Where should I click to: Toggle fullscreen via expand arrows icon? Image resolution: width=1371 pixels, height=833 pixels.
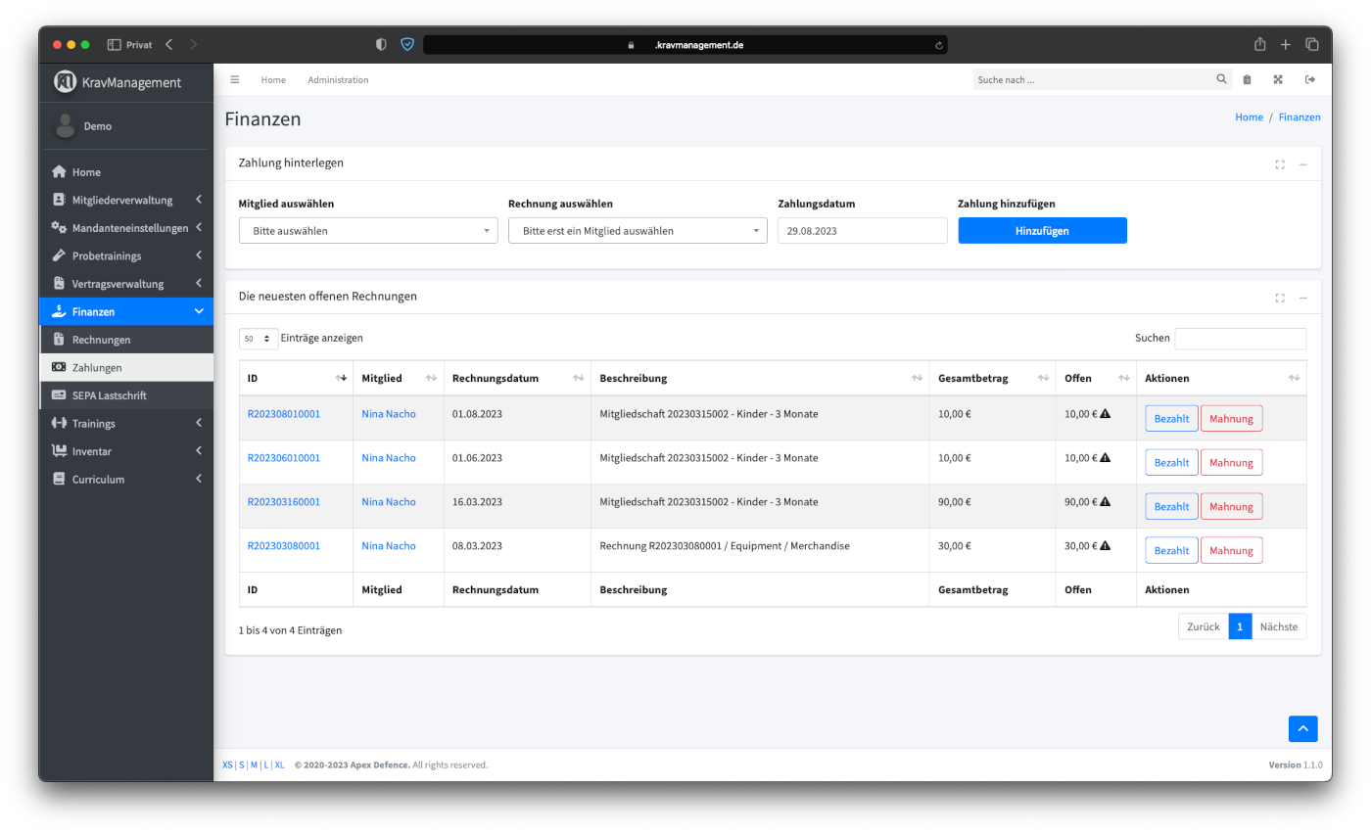tap(1278, 79)
